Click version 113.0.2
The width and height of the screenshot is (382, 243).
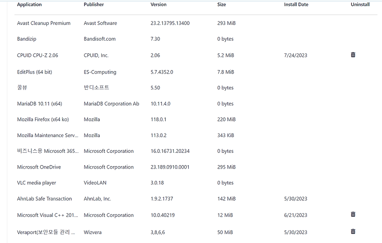tap(159, 136)
